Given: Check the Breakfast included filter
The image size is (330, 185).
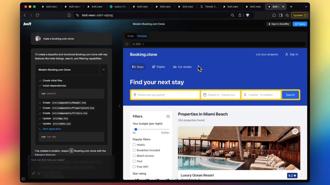Looking at the screenshot, I should (134, 150).
